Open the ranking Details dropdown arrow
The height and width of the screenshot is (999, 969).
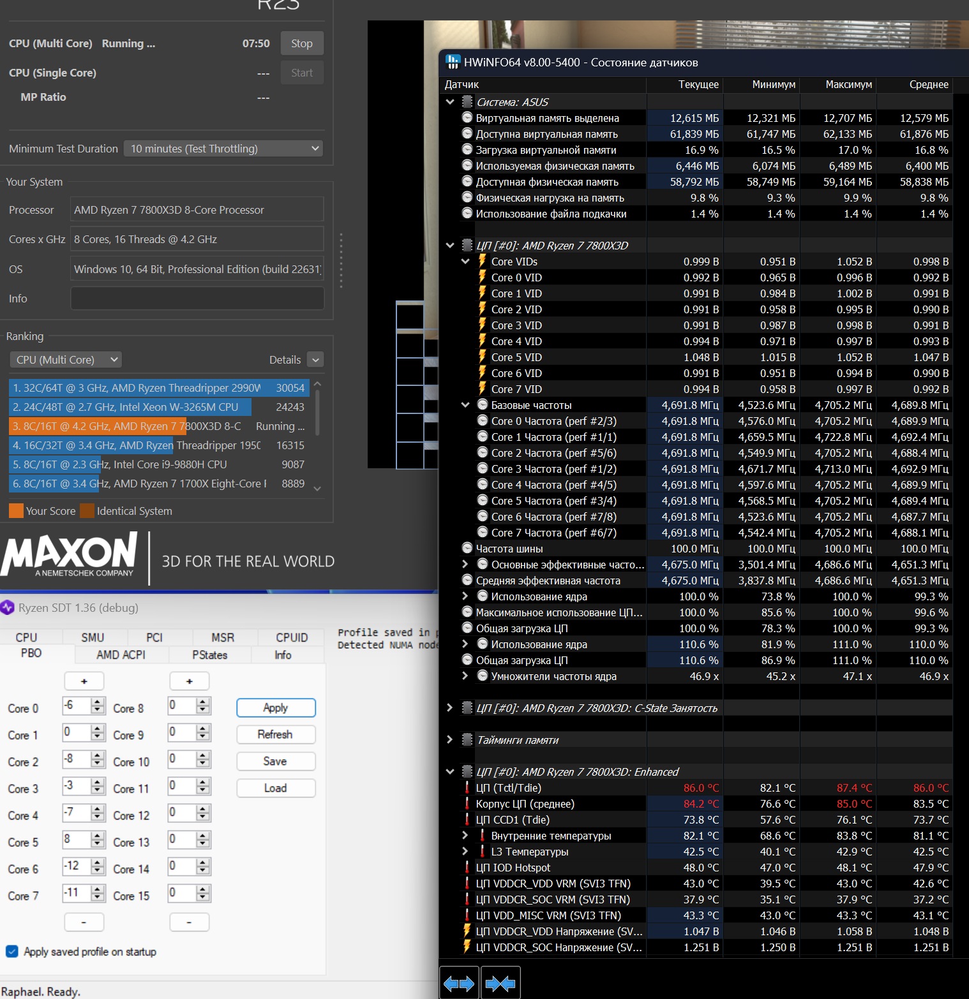[x=315, y=360]
